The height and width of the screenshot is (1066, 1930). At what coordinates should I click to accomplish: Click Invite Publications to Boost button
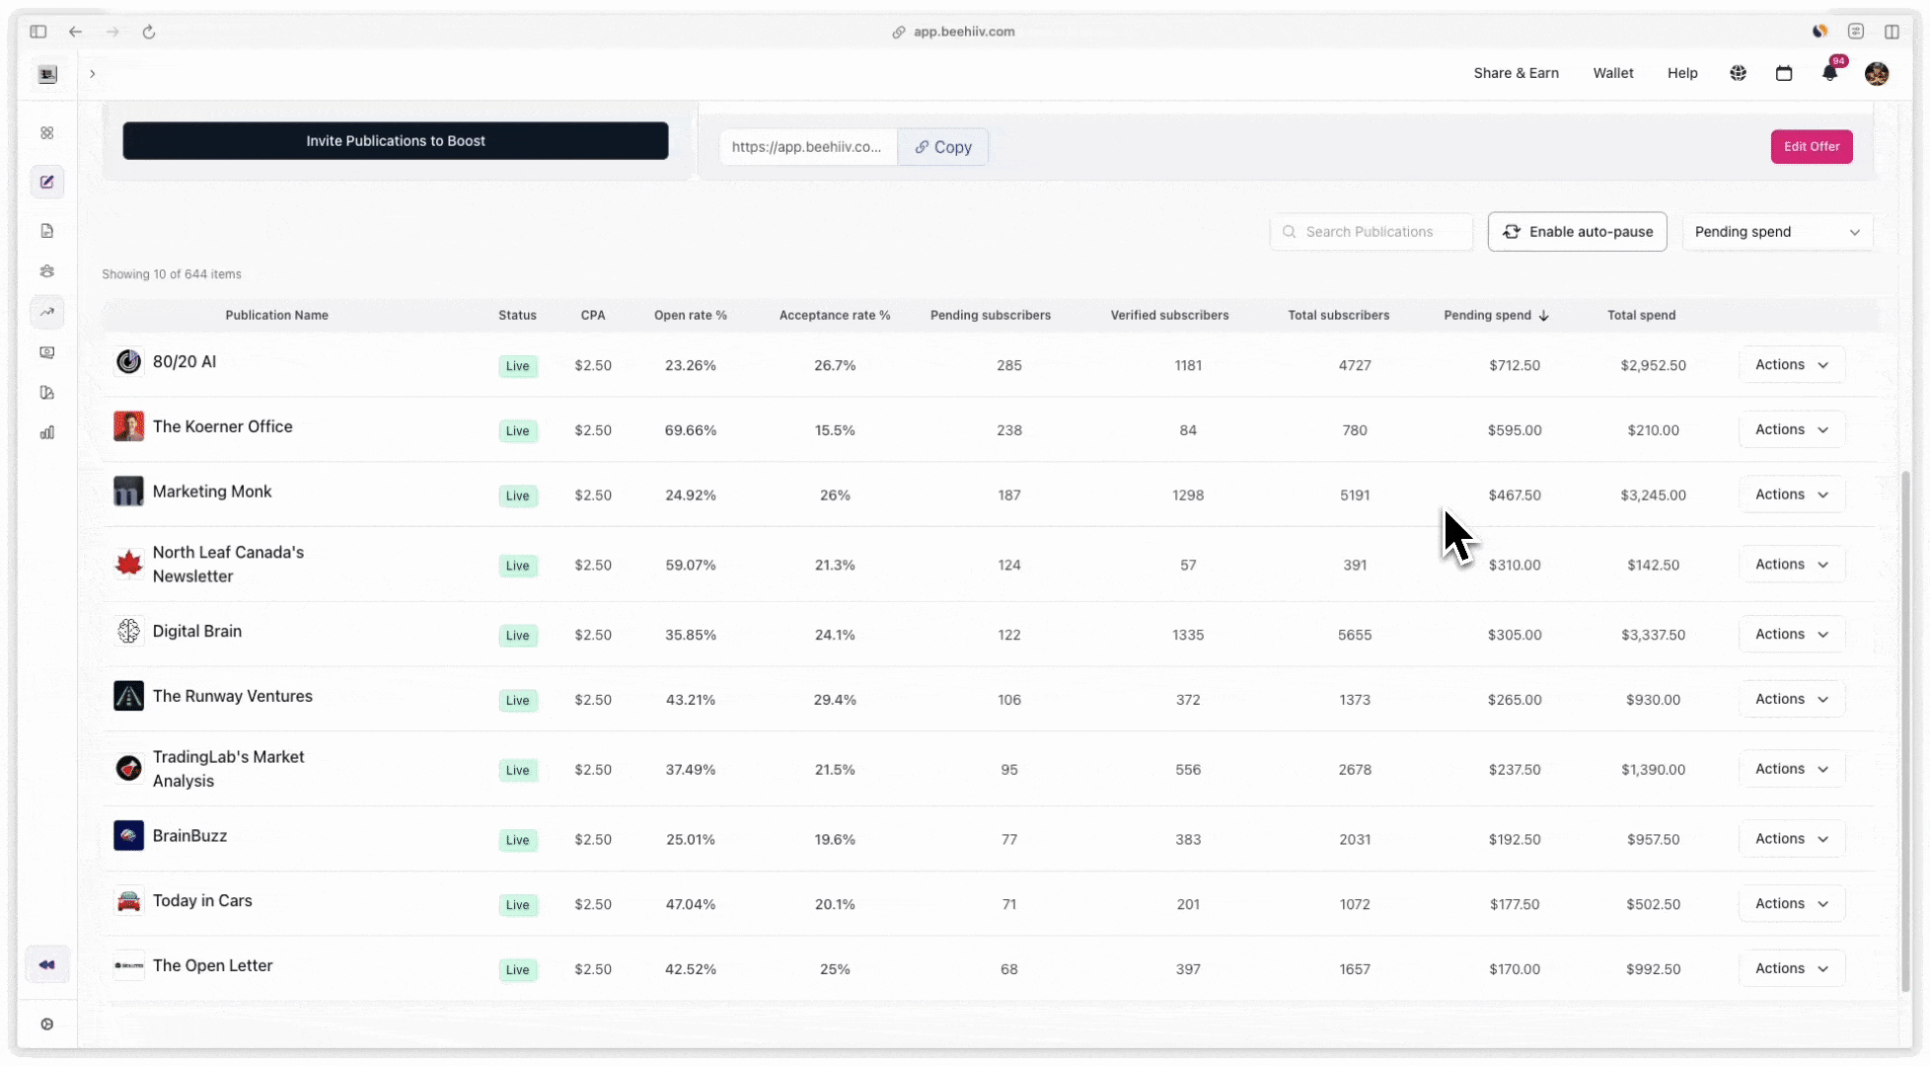[396, 141]
